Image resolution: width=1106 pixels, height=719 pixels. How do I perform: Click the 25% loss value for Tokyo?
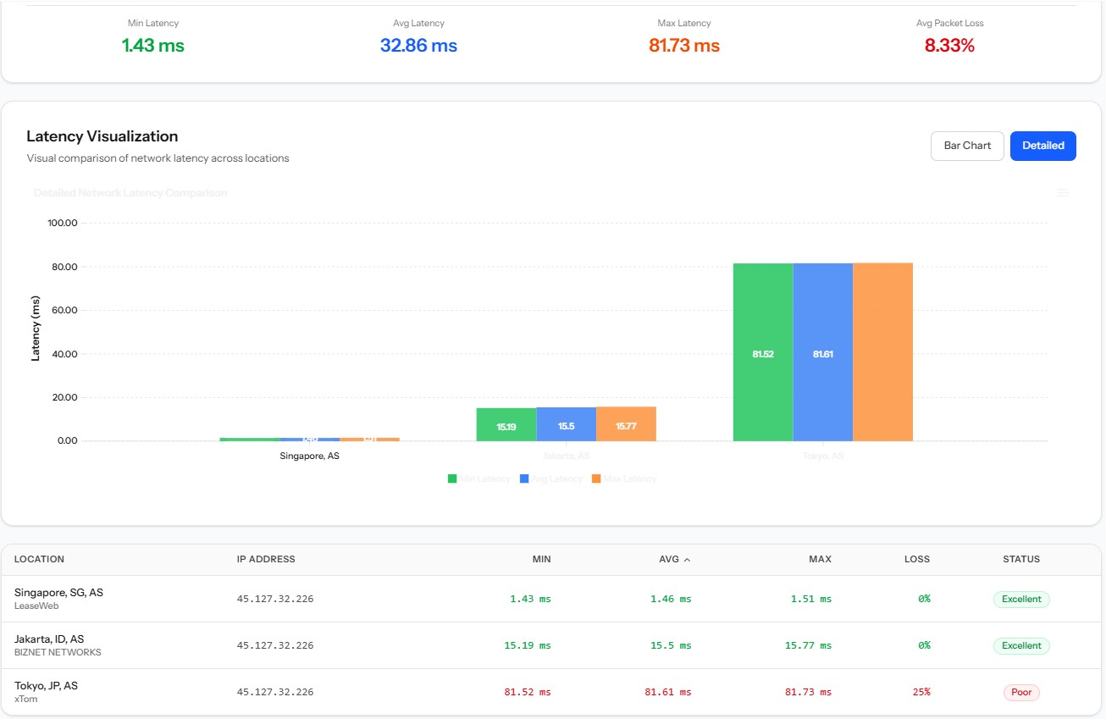pyautogui.click(x=921, y=692)
